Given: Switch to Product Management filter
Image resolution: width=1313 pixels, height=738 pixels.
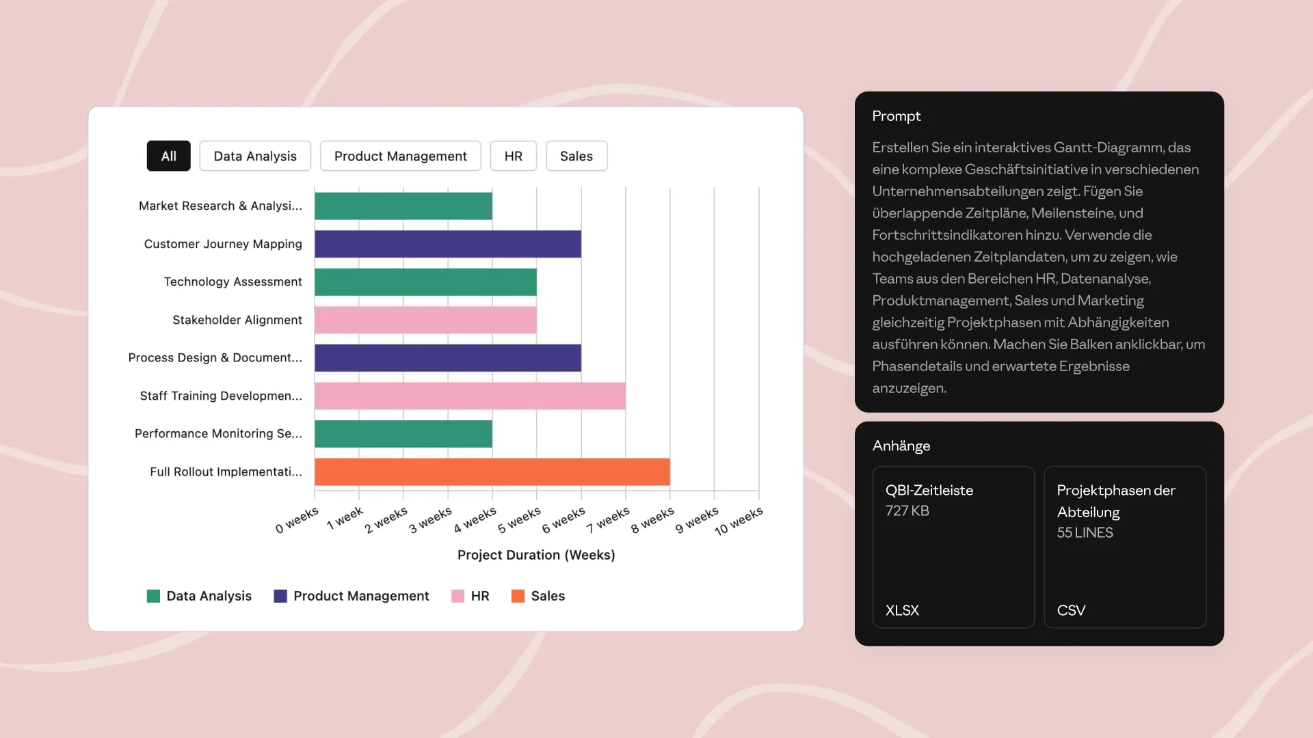Looking at the screenshot, I should tap(400, 156).
